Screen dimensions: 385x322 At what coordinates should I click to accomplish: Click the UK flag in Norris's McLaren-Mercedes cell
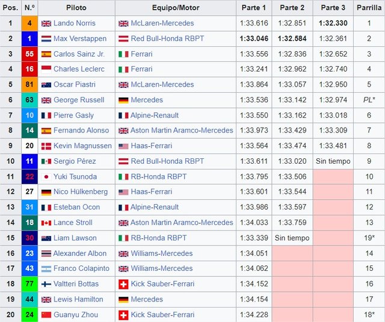pos(123,23)
